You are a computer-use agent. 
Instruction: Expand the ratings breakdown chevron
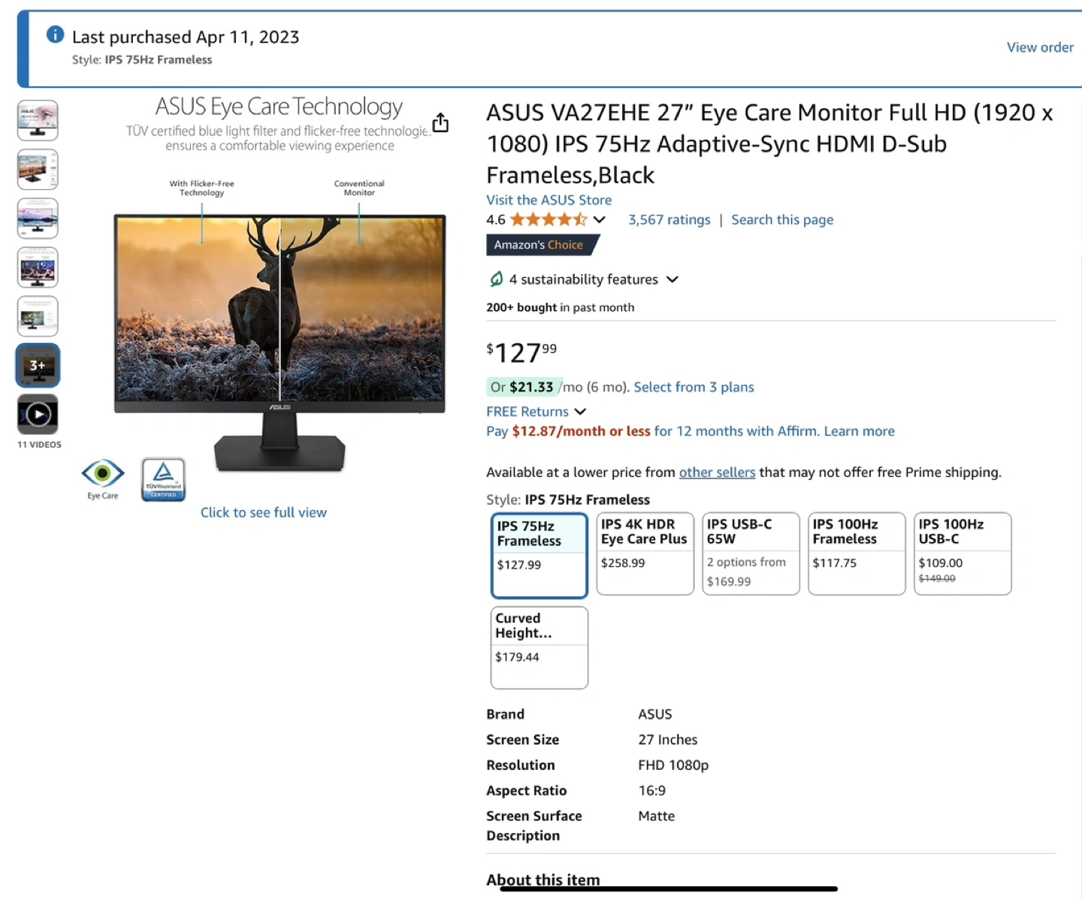pos(600,220)
